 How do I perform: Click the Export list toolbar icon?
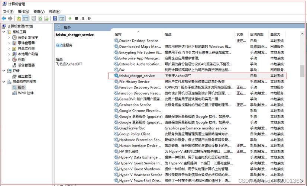tap(46, 19)
